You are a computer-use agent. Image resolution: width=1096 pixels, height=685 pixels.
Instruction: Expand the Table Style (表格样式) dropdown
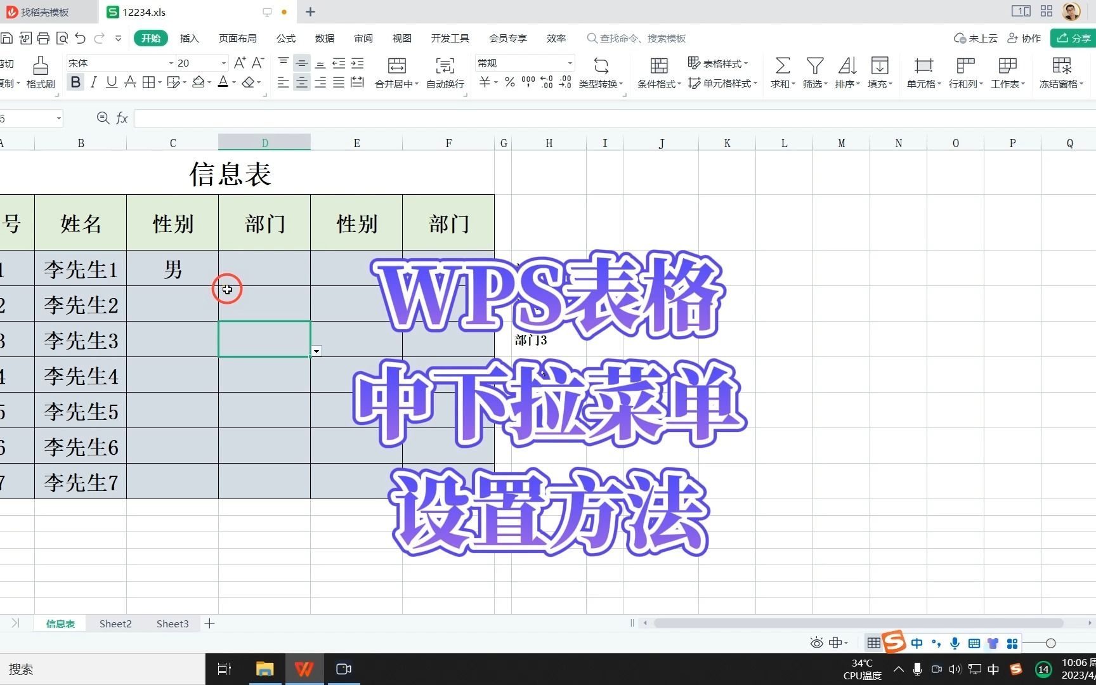(x=746, y=63)
